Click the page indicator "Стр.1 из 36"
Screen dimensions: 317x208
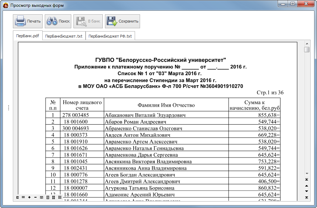pyautogui.click(x=270, y=93)
